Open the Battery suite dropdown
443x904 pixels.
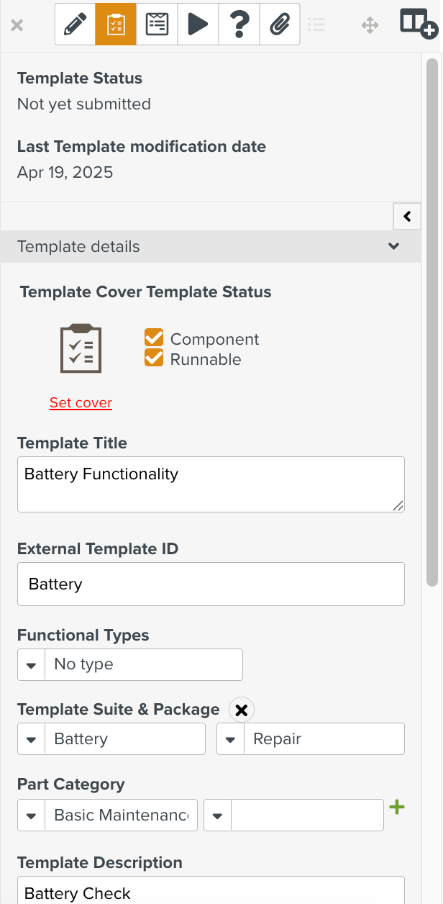click(111, 739)
